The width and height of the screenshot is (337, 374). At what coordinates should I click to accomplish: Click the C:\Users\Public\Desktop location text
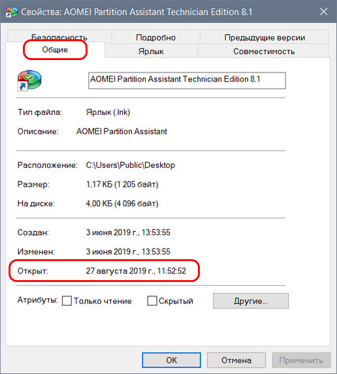pos(131,165)
